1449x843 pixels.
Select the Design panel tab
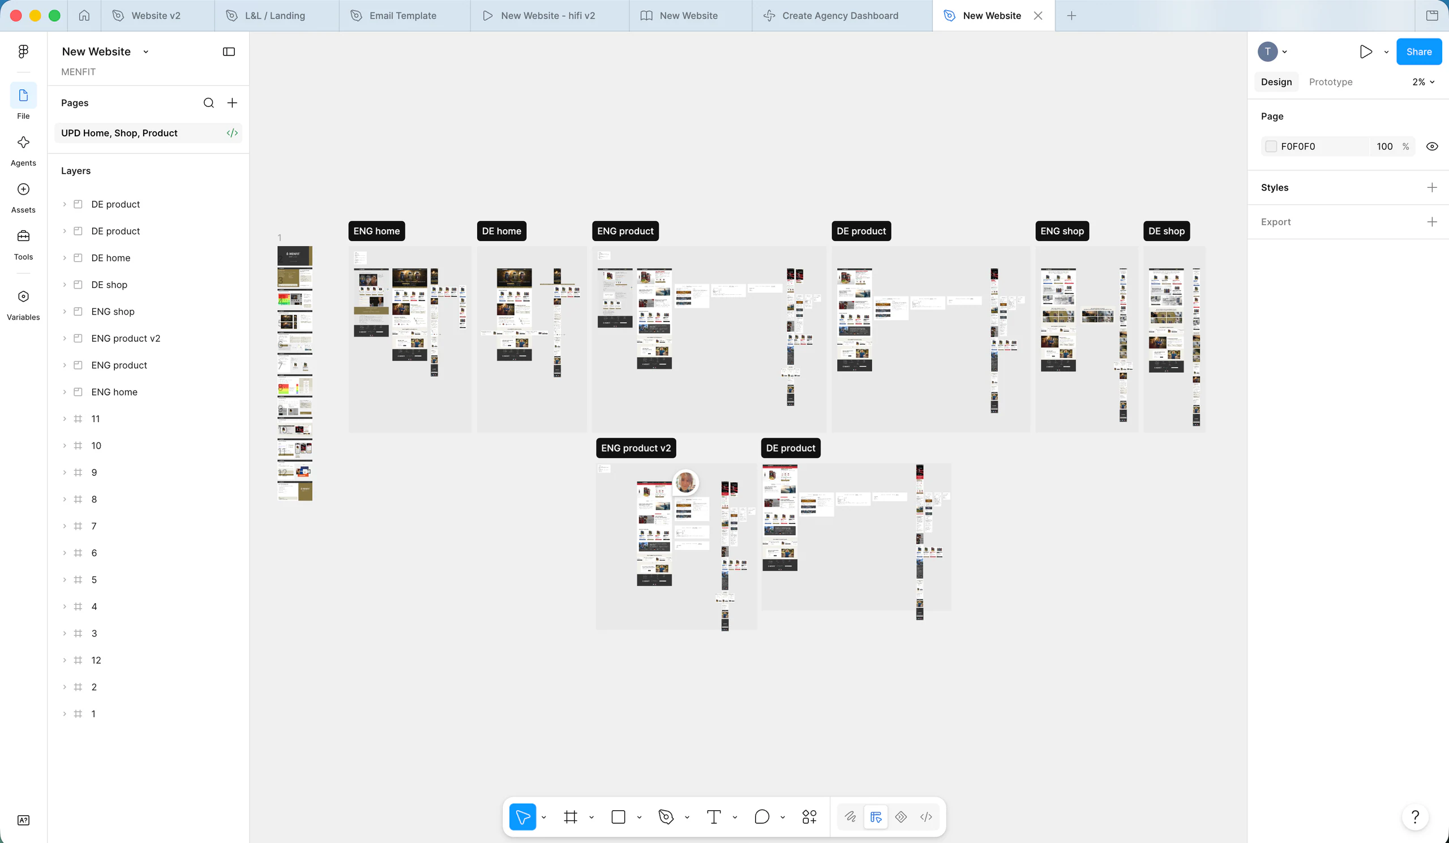tap(1276, 82)
